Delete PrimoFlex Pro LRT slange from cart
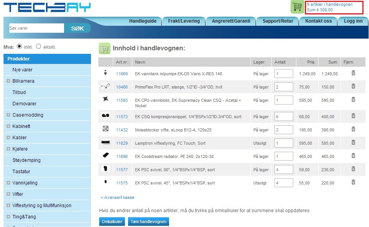 353,86
